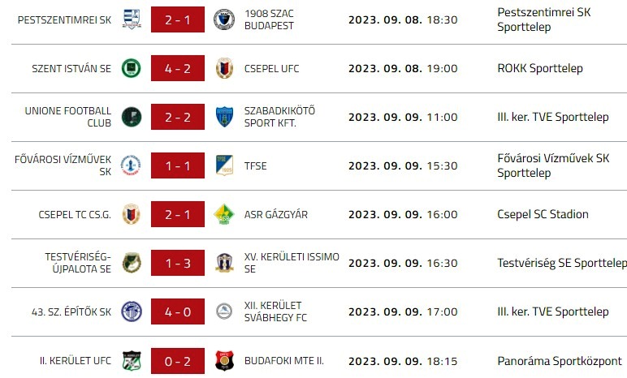Open the 4 - 2 score box
The width and height of the screenshot is (627, 378).
pos(177,68)
